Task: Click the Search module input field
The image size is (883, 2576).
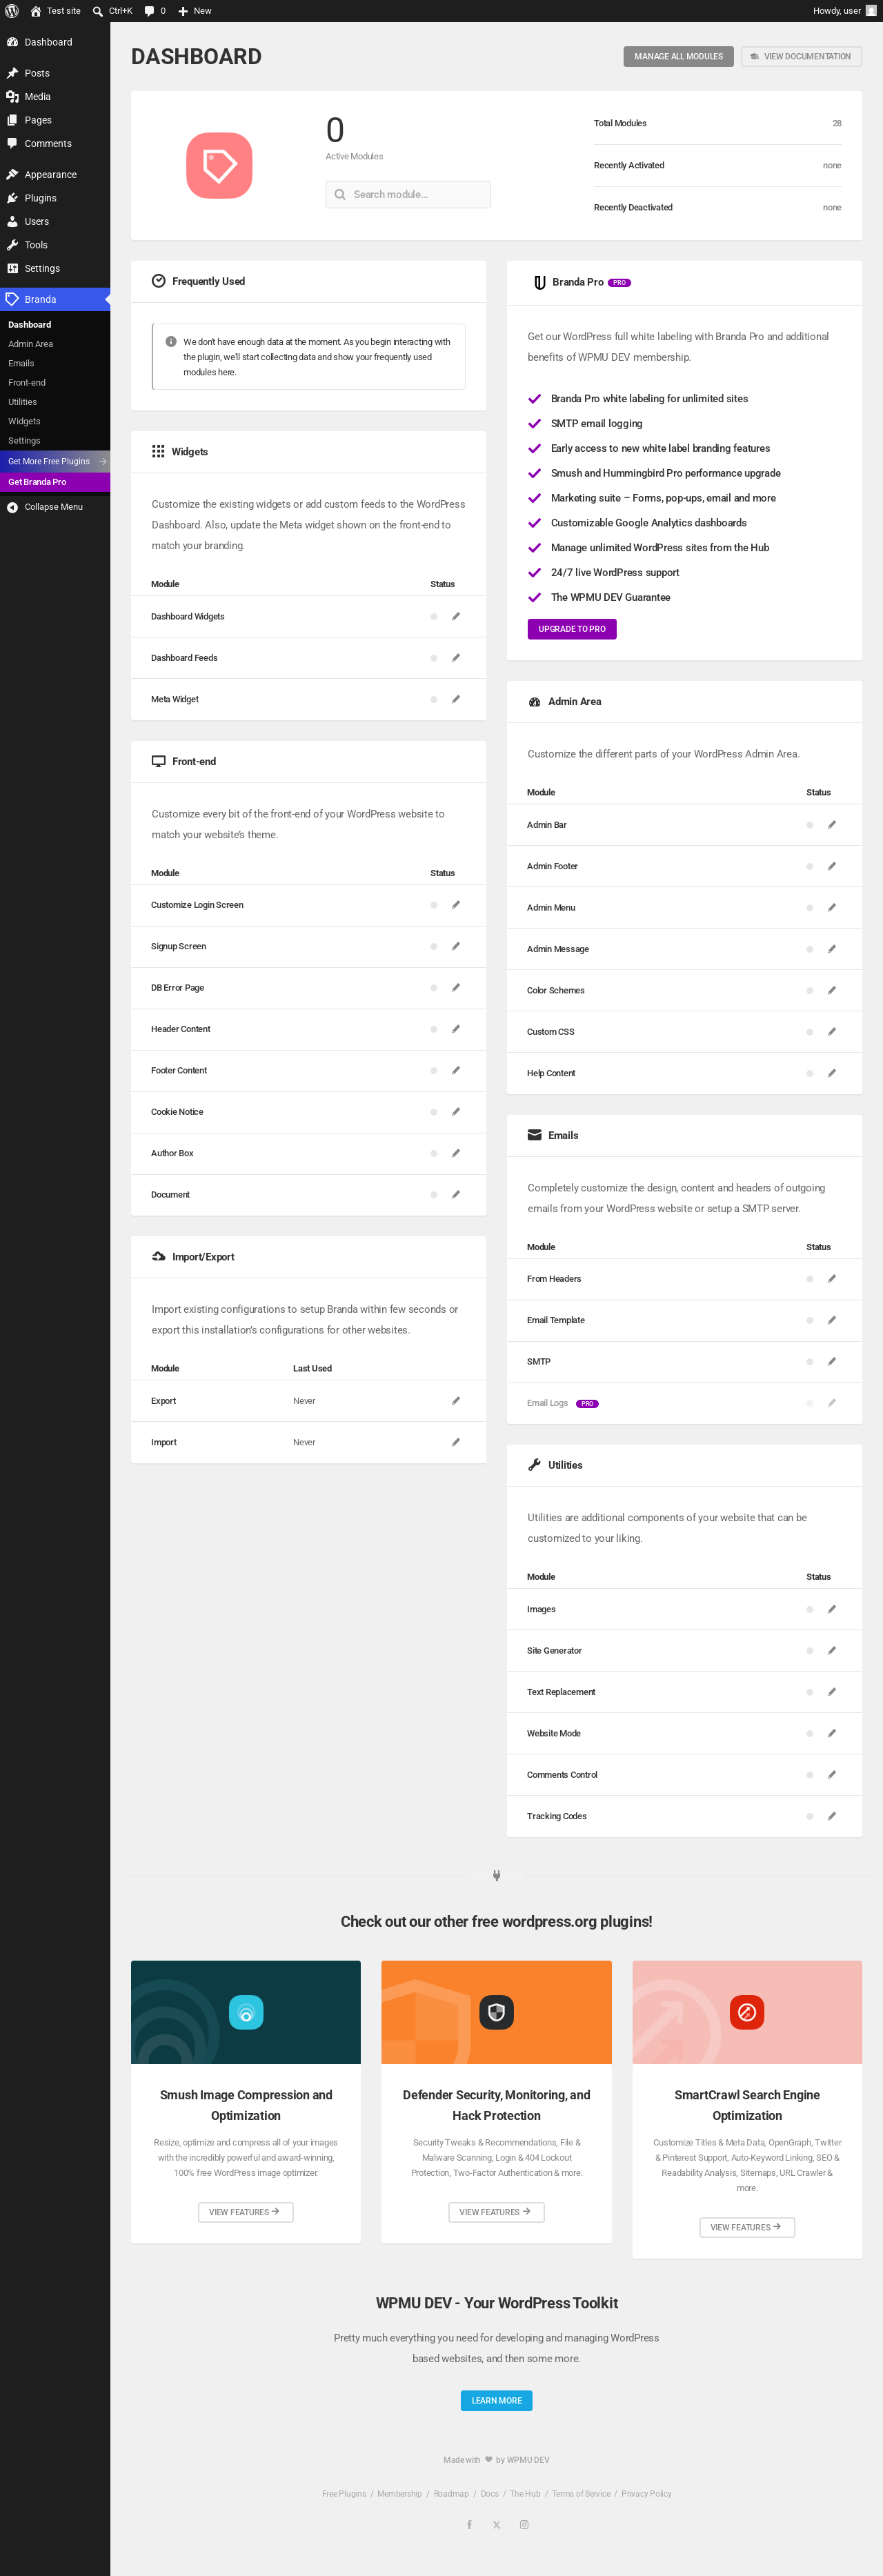Action: 408,195
